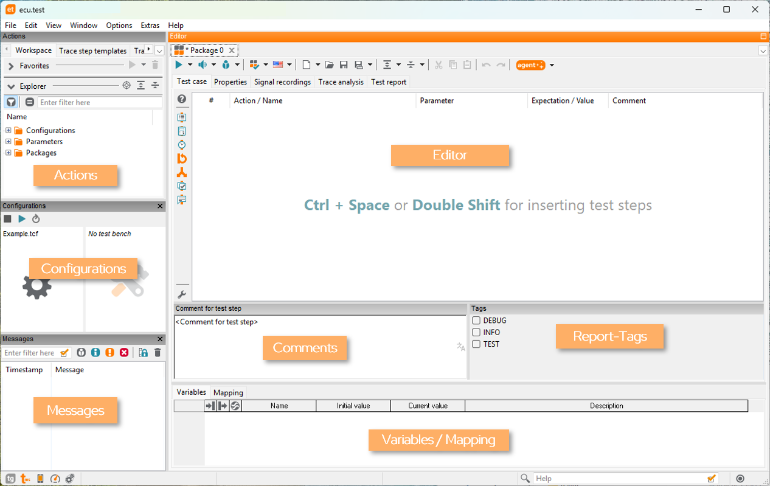This screenshot has height=486, width=770.
Task: Click the orange agent button
Action: click(x=530, y=65)
